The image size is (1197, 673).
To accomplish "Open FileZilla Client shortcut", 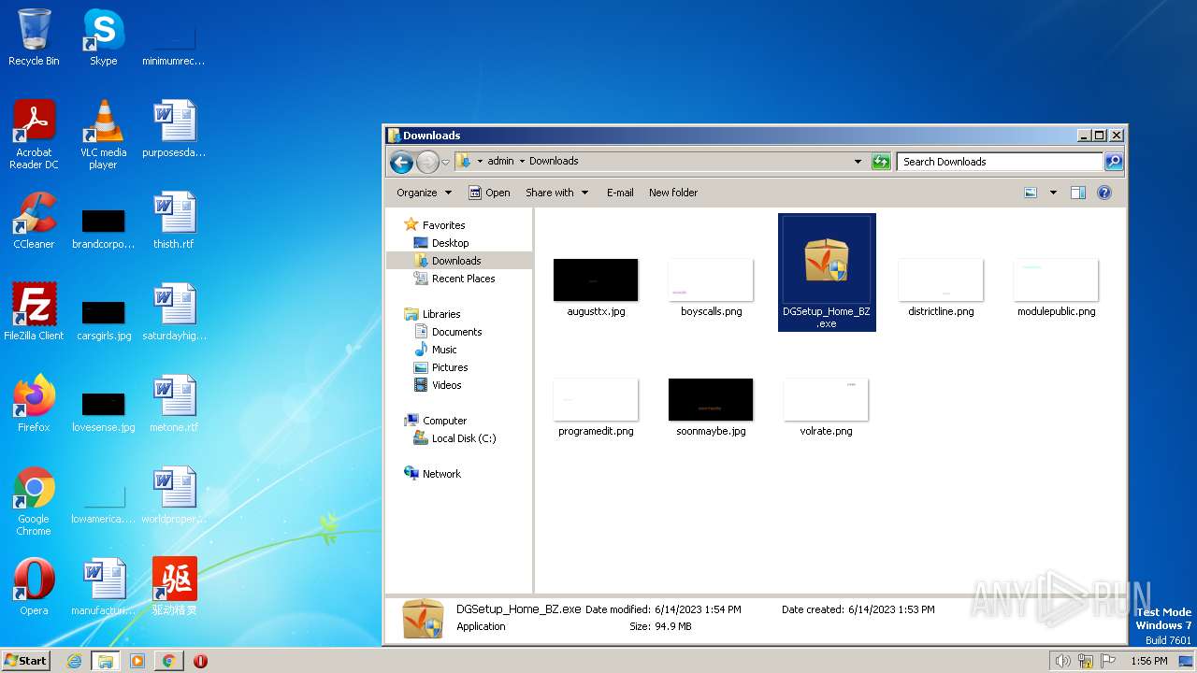I will point(34,312).
